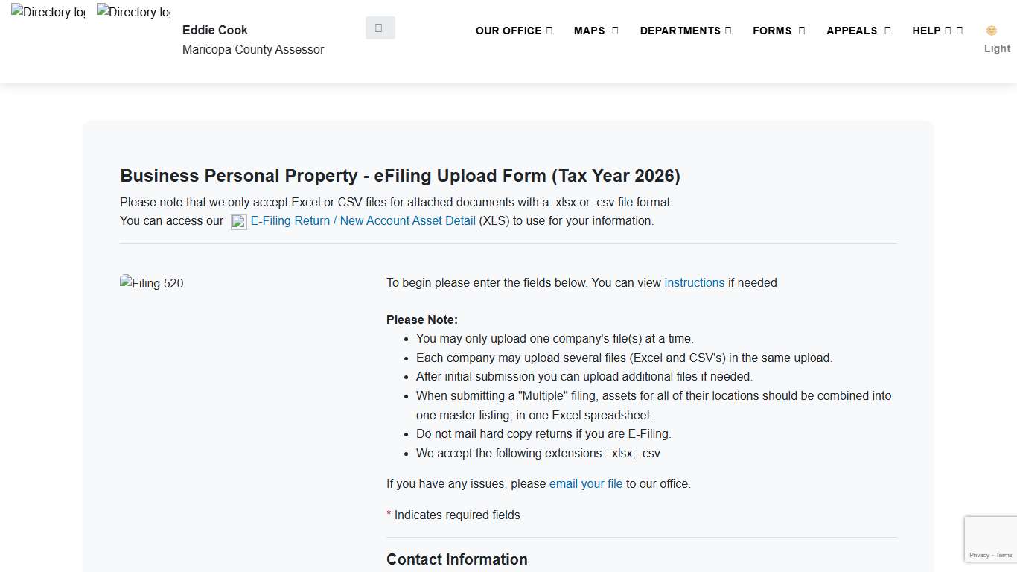Open the Help menu
Viewport: 1017px width, 572px height.
937,31
